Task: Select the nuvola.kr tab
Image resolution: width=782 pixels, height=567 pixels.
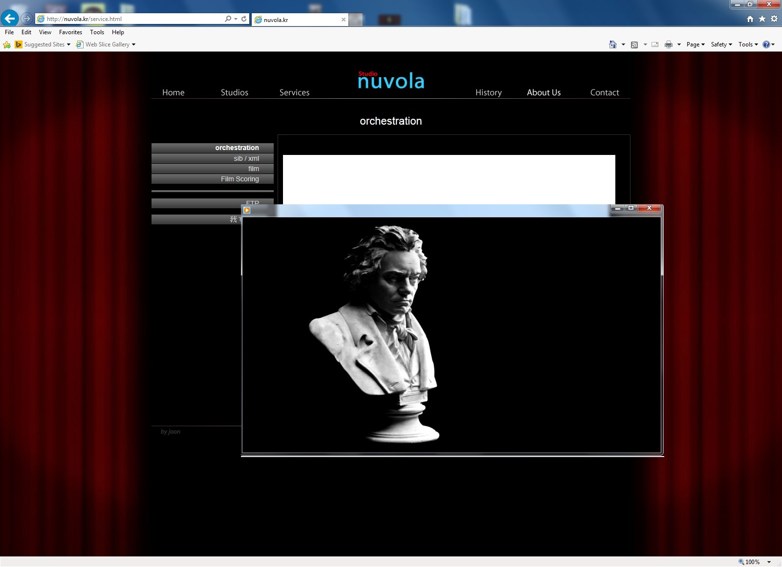Action: coord(300,20)
